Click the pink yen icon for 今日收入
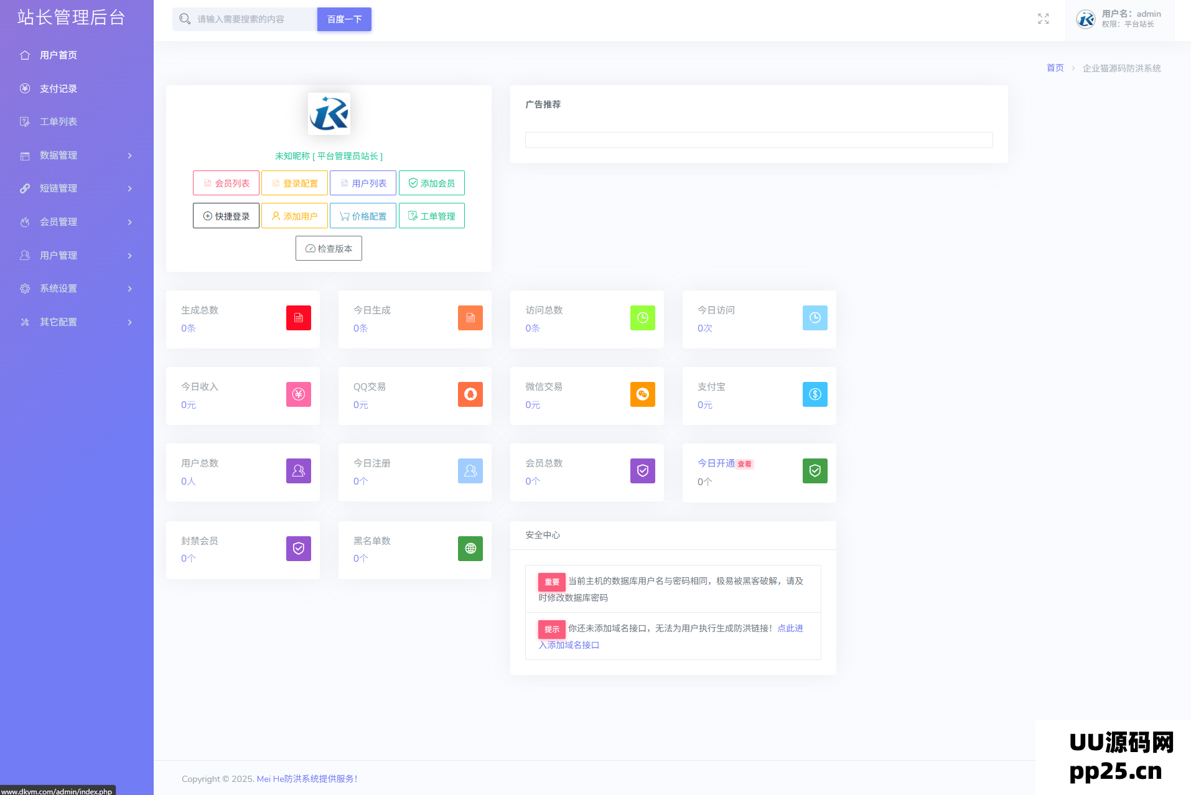The height and width of the screenshot is (795, 1191). 298,394
